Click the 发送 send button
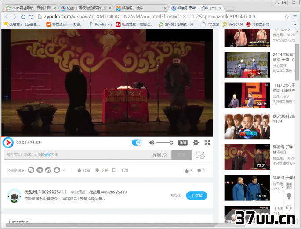The height and width of the screenshot is (229, 301). [x=181, y=155]
